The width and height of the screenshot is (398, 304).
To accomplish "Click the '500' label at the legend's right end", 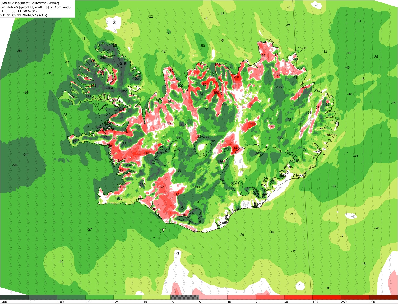I will click(x=372, y=302).
